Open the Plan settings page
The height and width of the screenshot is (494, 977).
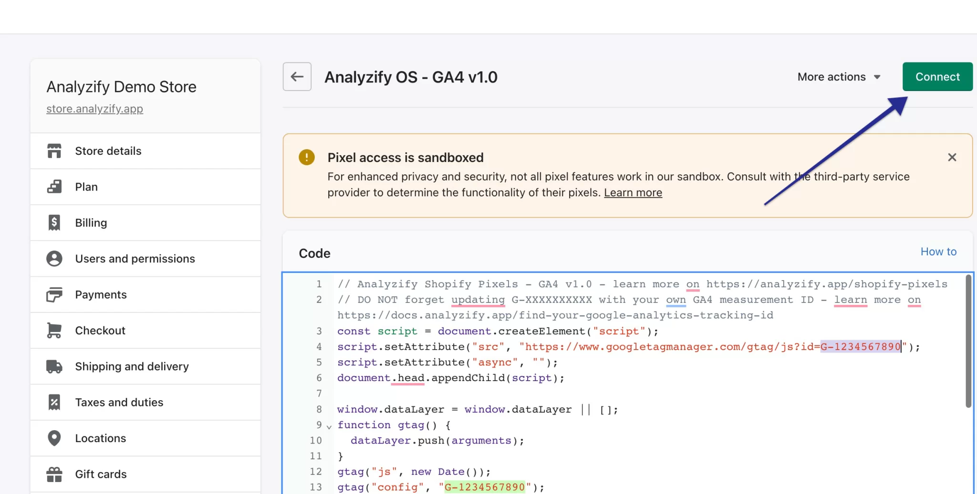pyautogui.click(x=146, y=187)
